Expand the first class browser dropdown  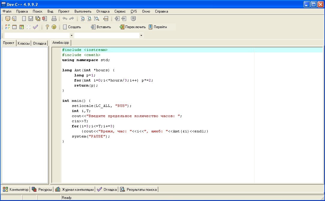[x=71, y=36]
